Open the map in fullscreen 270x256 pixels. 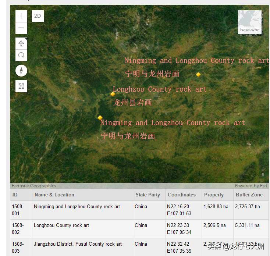(21, 86)
